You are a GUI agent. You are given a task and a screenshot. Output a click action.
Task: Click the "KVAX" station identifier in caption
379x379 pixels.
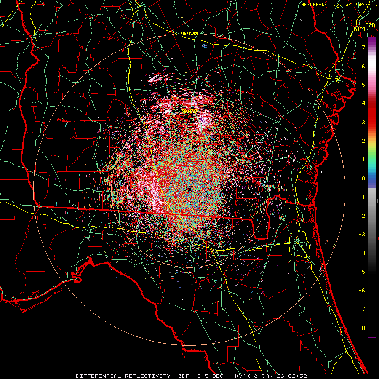click(x=243, y=376)
